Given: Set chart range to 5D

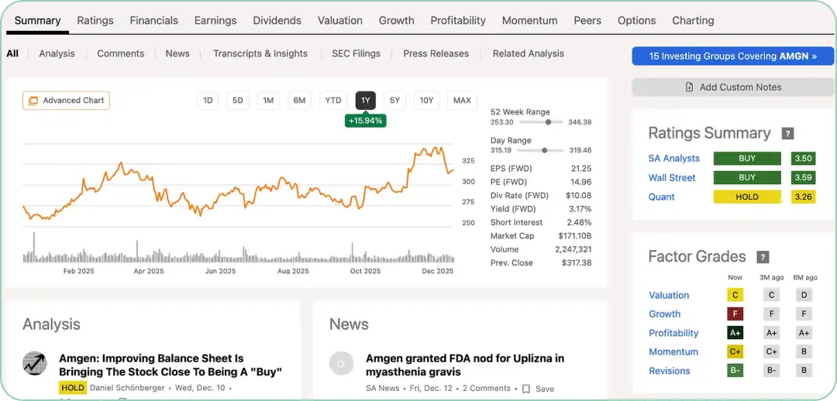Looking at the screenshot, I should point(238,101).
